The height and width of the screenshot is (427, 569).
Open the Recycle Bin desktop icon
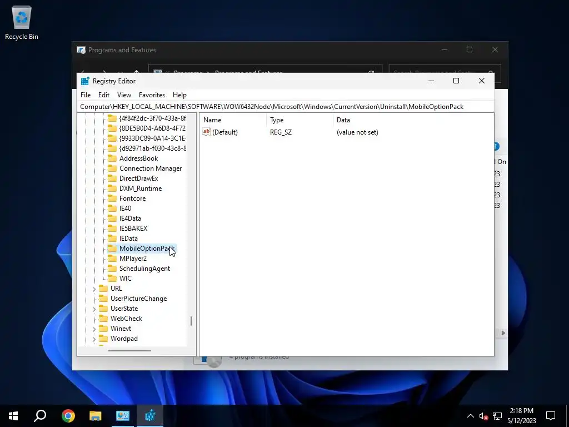[x=22, y=23]
